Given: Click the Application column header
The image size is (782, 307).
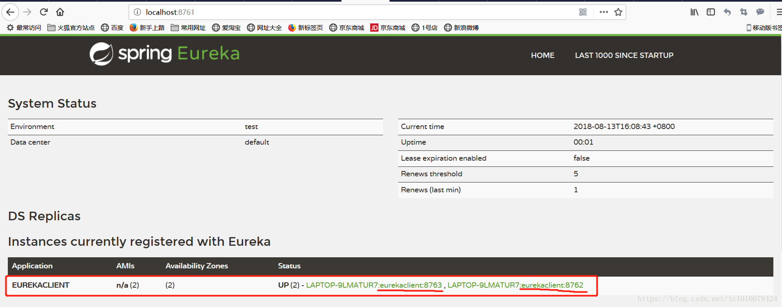Looking at the screenshot, I should (x=32, y=266).
